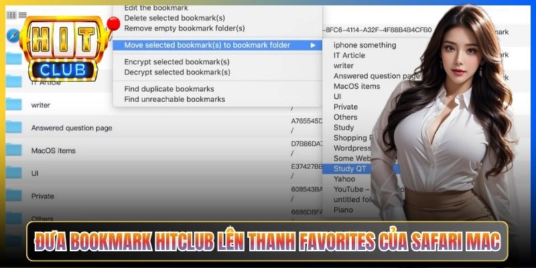This screenshot has height=268, width=536.
Task: Switch to the list view icon
Action: pyautogui.click(x=23, y=15)
